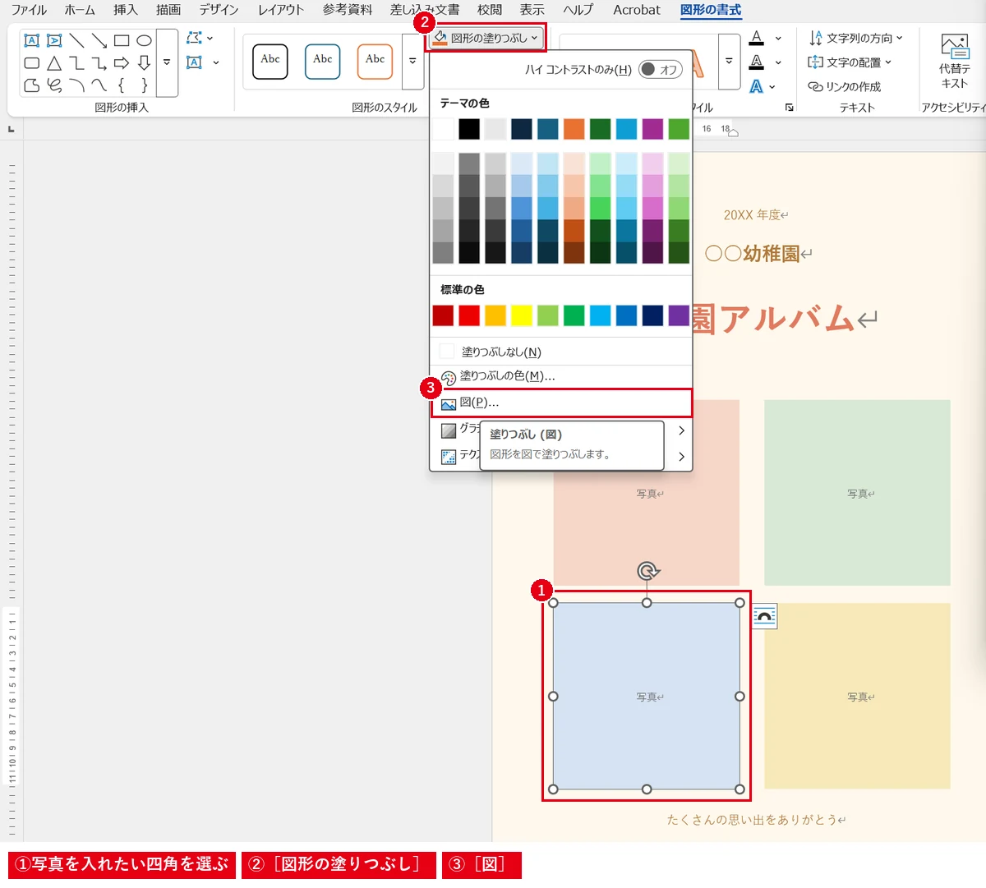Choose the right brace shape

tap(144, 85)
